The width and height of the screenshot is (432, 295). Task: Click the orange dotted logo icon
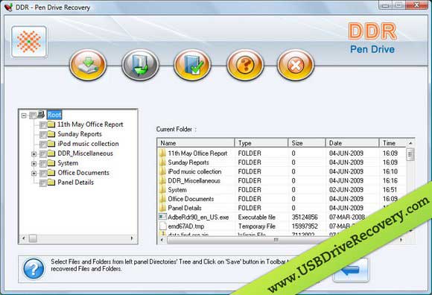tap(29, 42)
